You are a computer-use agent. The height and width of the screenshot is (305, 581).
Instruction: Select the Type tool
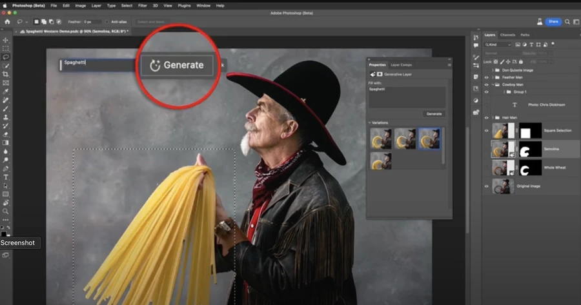tap(6, 177)
